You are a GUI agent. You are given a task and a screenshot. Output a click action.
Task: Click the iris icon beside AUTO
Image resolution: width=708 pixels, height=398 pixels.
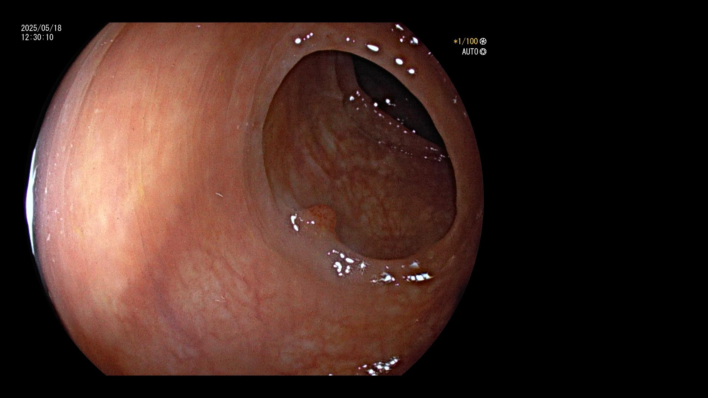click(483, 52)
